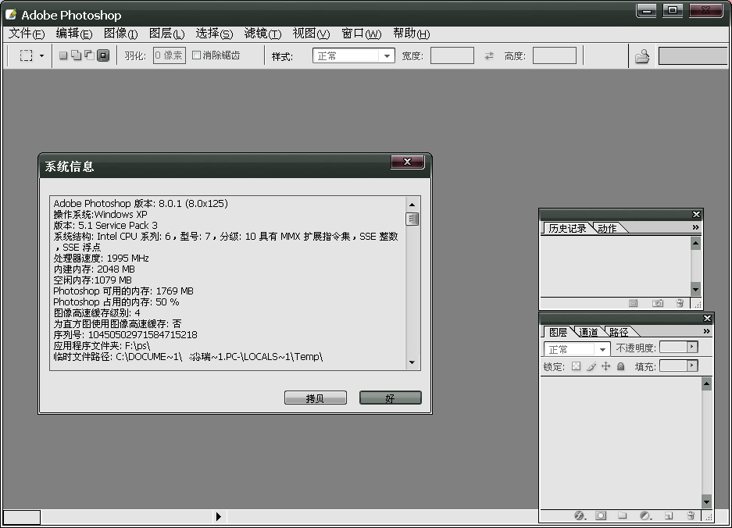Click new document from state icon
The image size is (732, 528).
633,304
